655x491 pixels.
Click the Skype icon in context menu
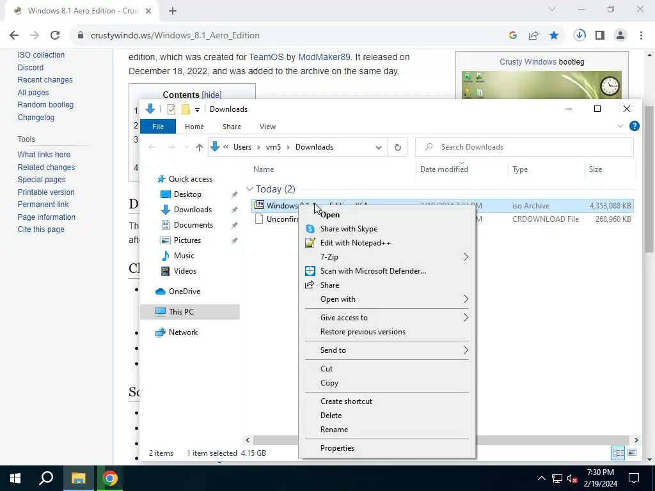click(x=310, y=229)
